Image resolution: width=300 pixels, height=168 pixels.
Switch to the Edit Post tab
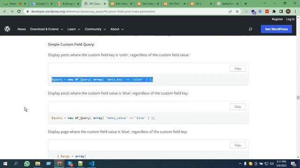tap(174, 4)
